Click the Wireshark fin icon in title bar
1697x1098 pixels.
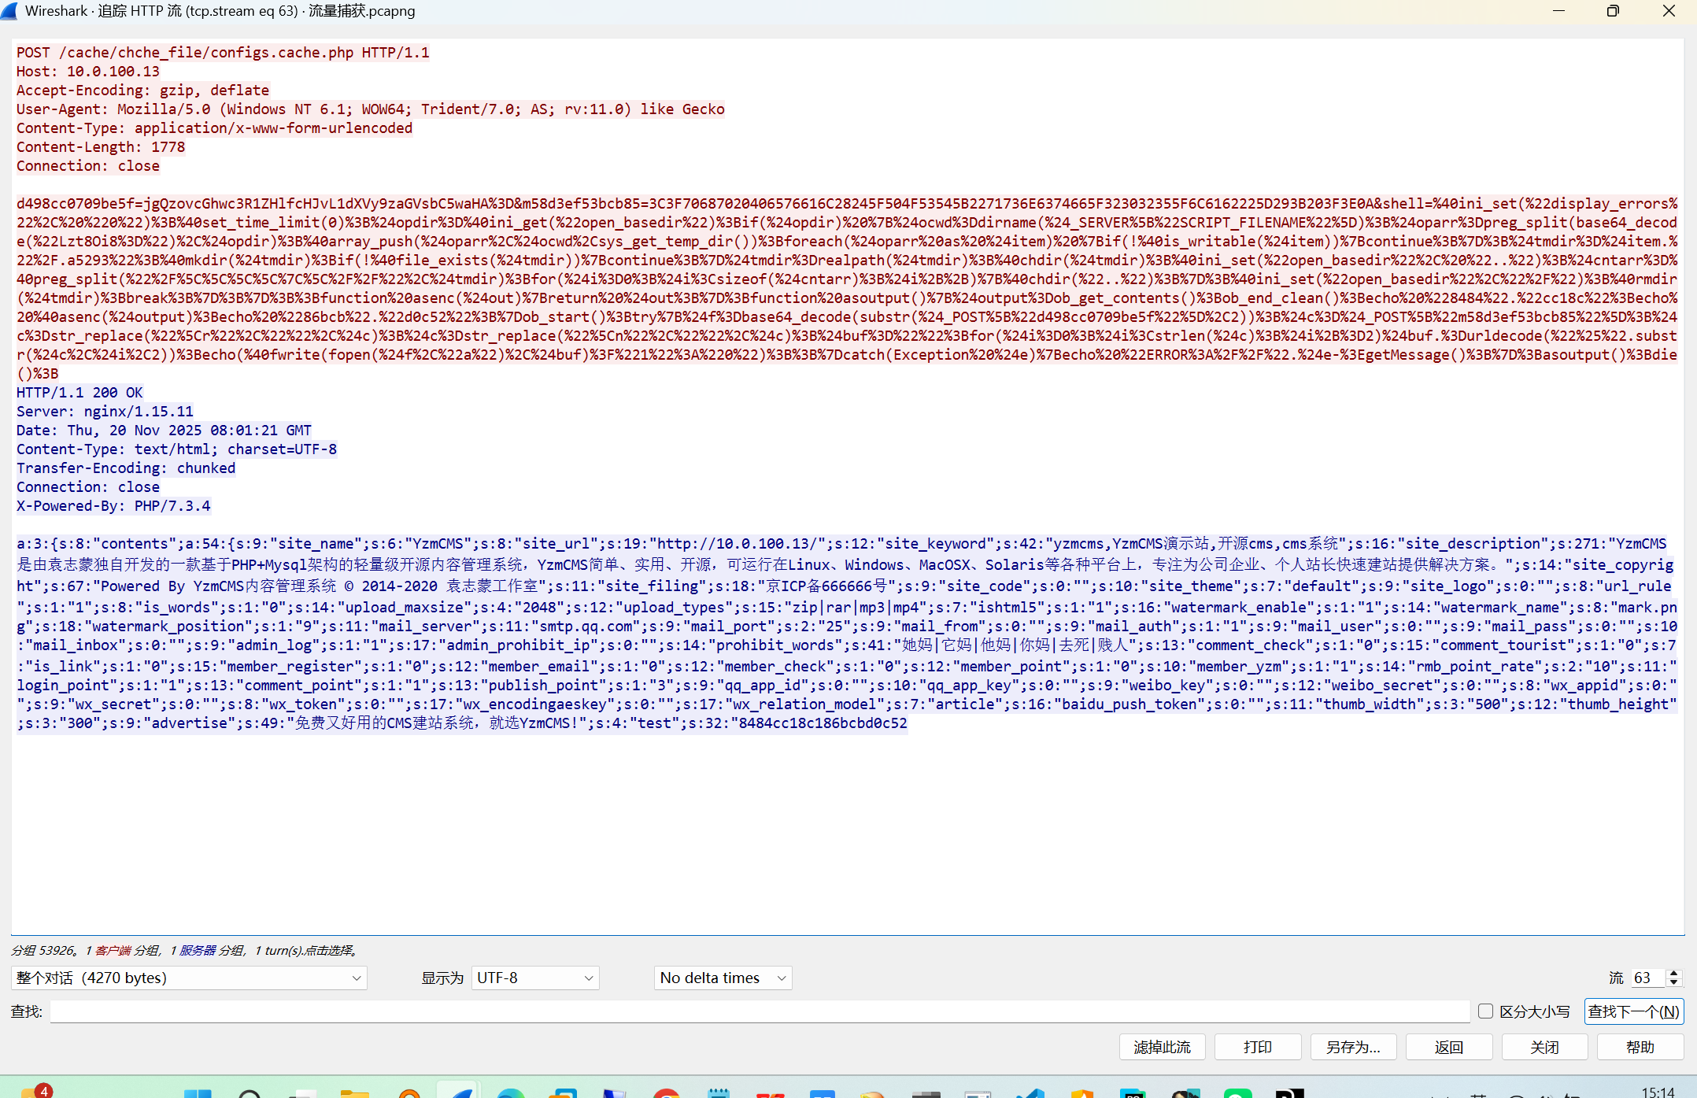[9, 11]
